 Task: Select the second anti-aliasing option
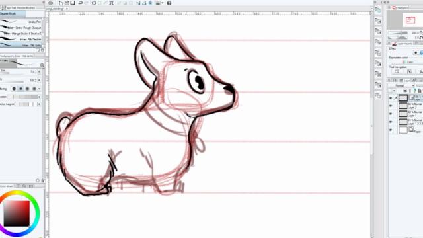coord(20,89)
